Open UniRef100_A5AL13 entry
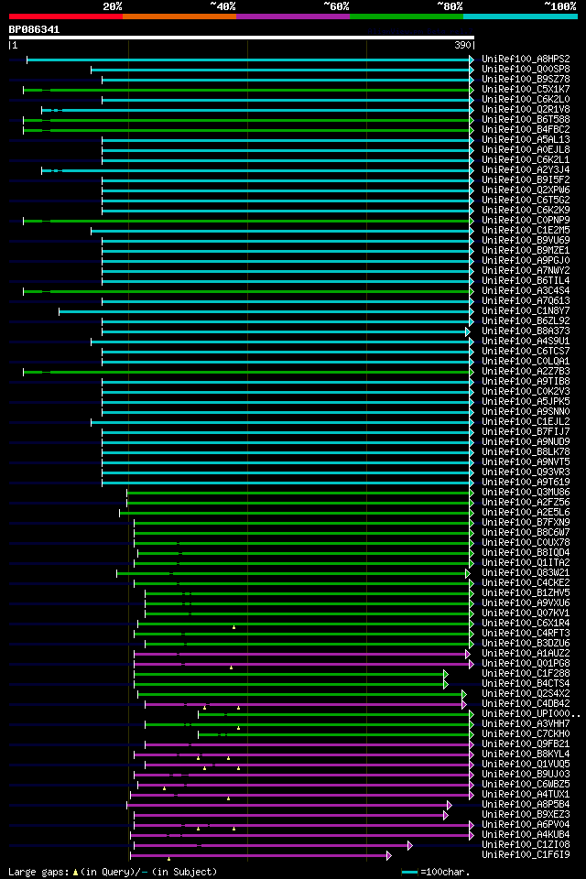The width and height of the screenshot is (586, 879). click(526, 139)
